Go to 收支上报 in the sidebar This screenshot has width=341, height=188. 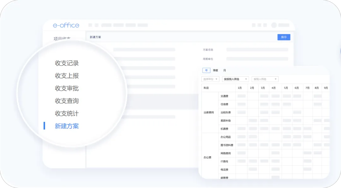[x=67, y=76]
